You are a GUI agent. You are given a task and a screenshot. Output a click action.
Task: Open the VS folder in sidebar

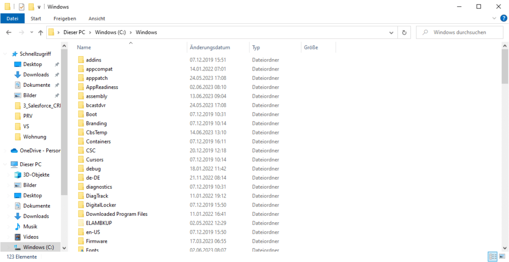coord(26,126)
